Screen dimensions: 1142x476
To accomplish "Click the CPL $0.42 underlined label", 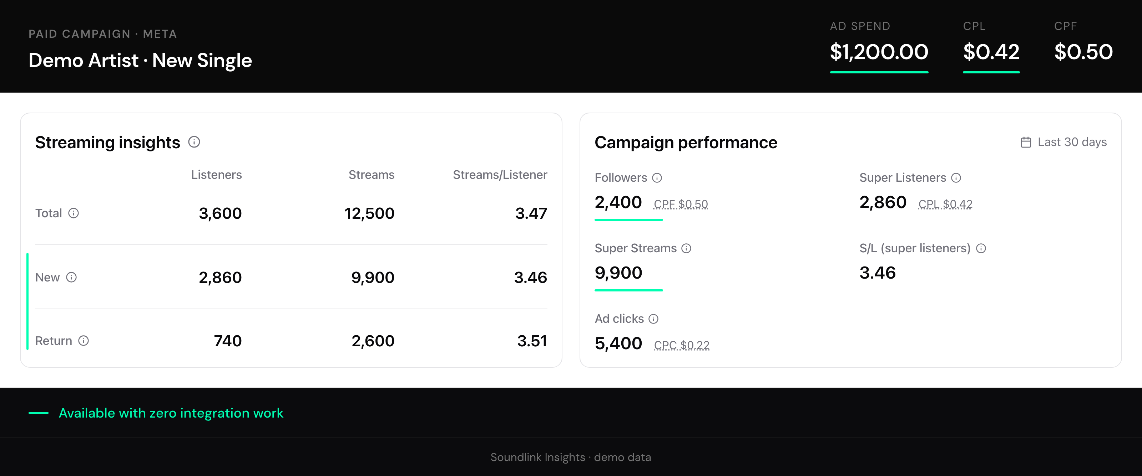I will tap(945, 204).
